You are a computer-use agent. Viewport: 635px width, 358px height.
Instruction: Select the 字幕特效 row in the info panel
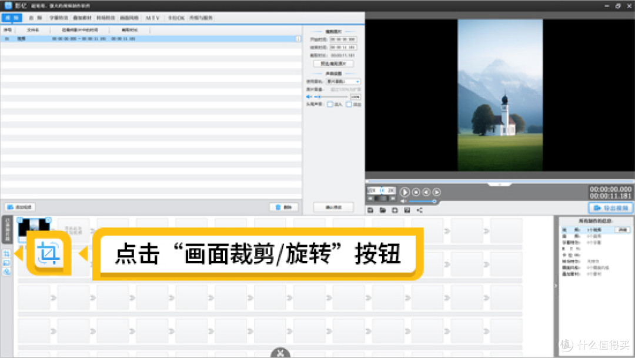(x=595, y=243)
